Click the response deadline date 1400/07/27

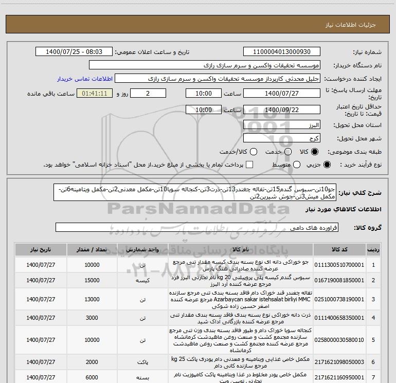(282, 93)
